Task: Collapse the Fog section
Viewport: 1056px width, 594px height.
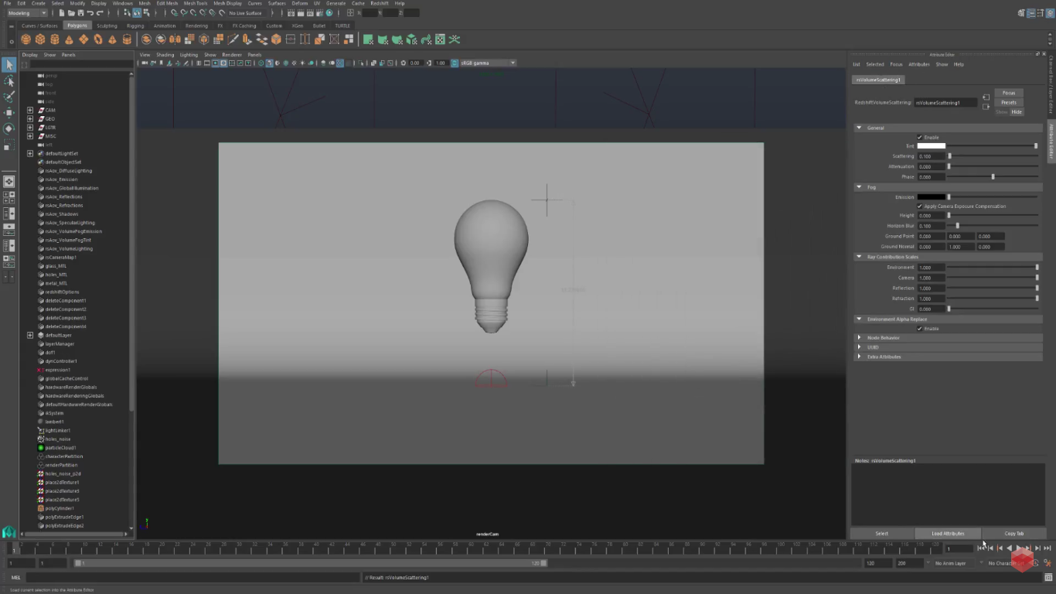Action: coord(858,187)
